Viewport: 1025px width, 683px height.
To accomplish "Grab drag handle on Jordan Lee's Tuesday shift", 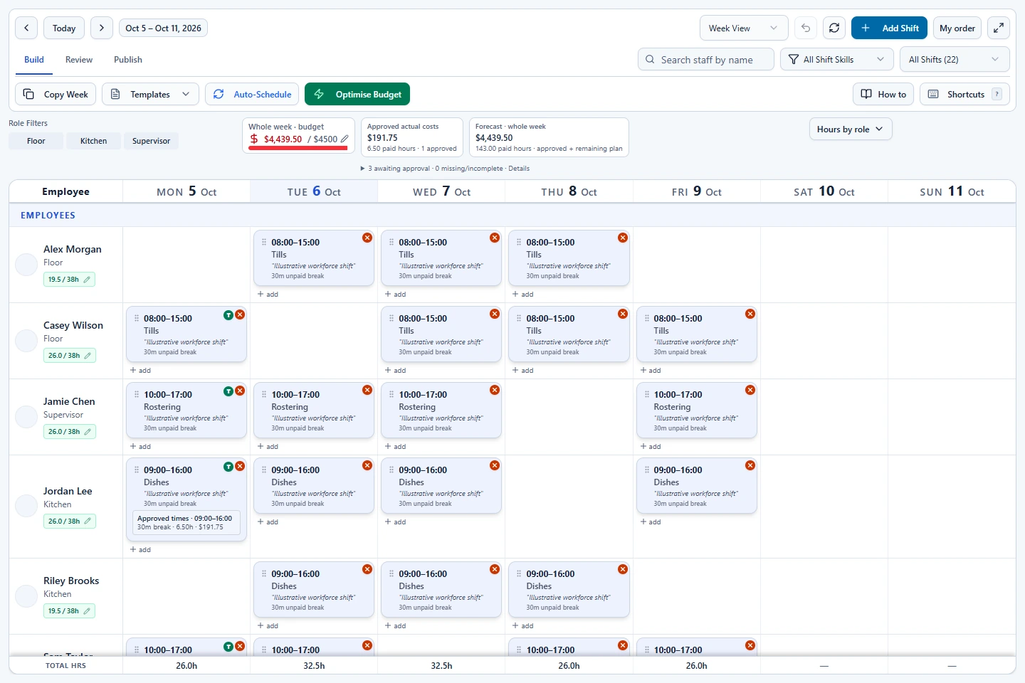I will (x=264, y=470).
